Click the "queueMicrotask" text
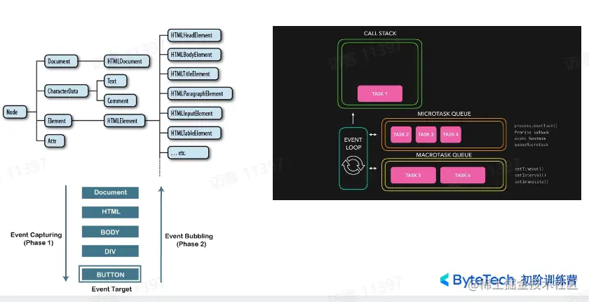This screenshot has height=302, width=589. pyautogui.click(x=532, y=145)
